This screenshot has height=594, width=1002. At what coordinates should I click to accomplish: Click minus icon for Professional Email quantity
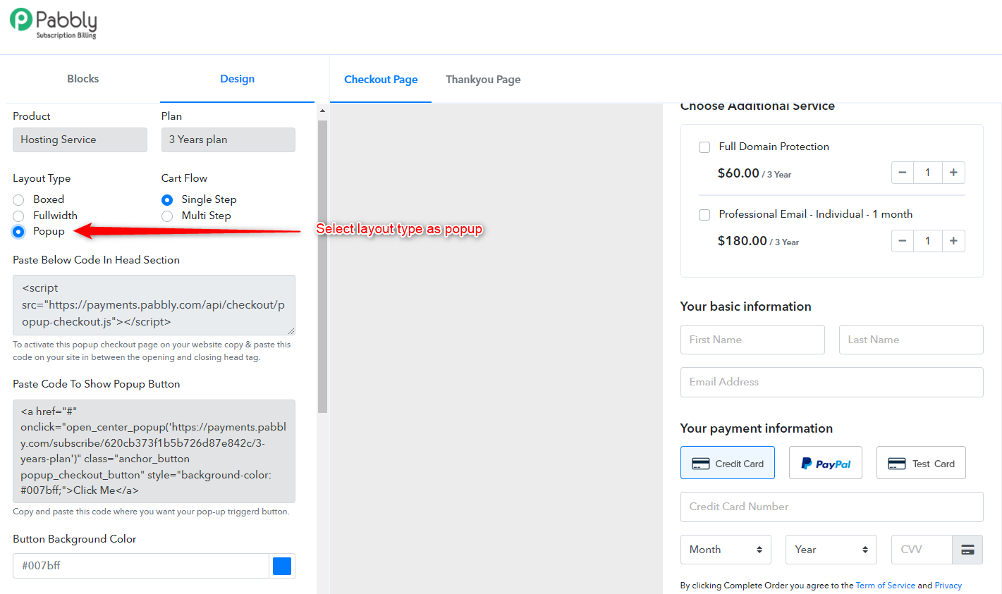903,240
